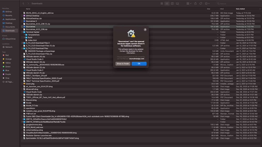262x147 pixels.
Task: Click the Search field
Action: click(x=238, y=3)
